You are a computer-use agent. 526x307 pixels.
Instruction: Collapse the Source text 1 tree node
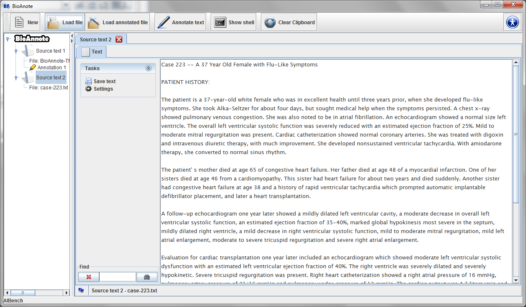[x=16, y=51]
